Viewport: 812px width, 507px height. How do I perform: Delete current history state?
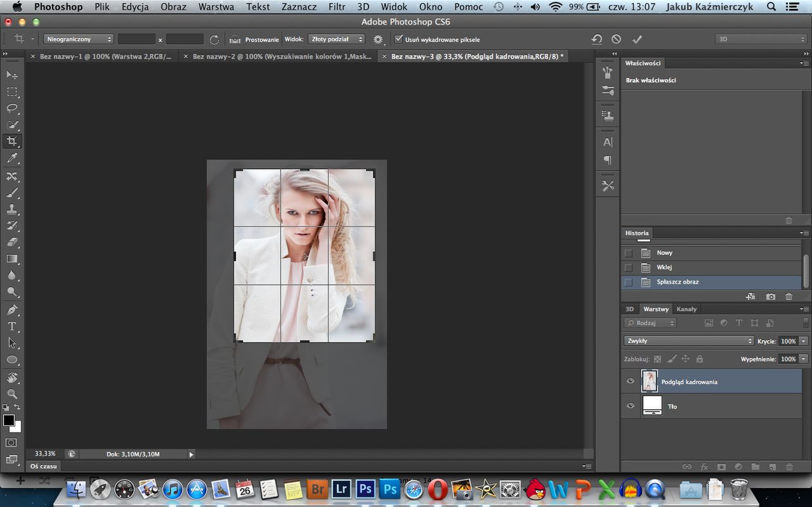tap(789, 297)
